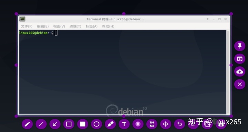Open the 标签(A) menu

click(x=92, y=26)
